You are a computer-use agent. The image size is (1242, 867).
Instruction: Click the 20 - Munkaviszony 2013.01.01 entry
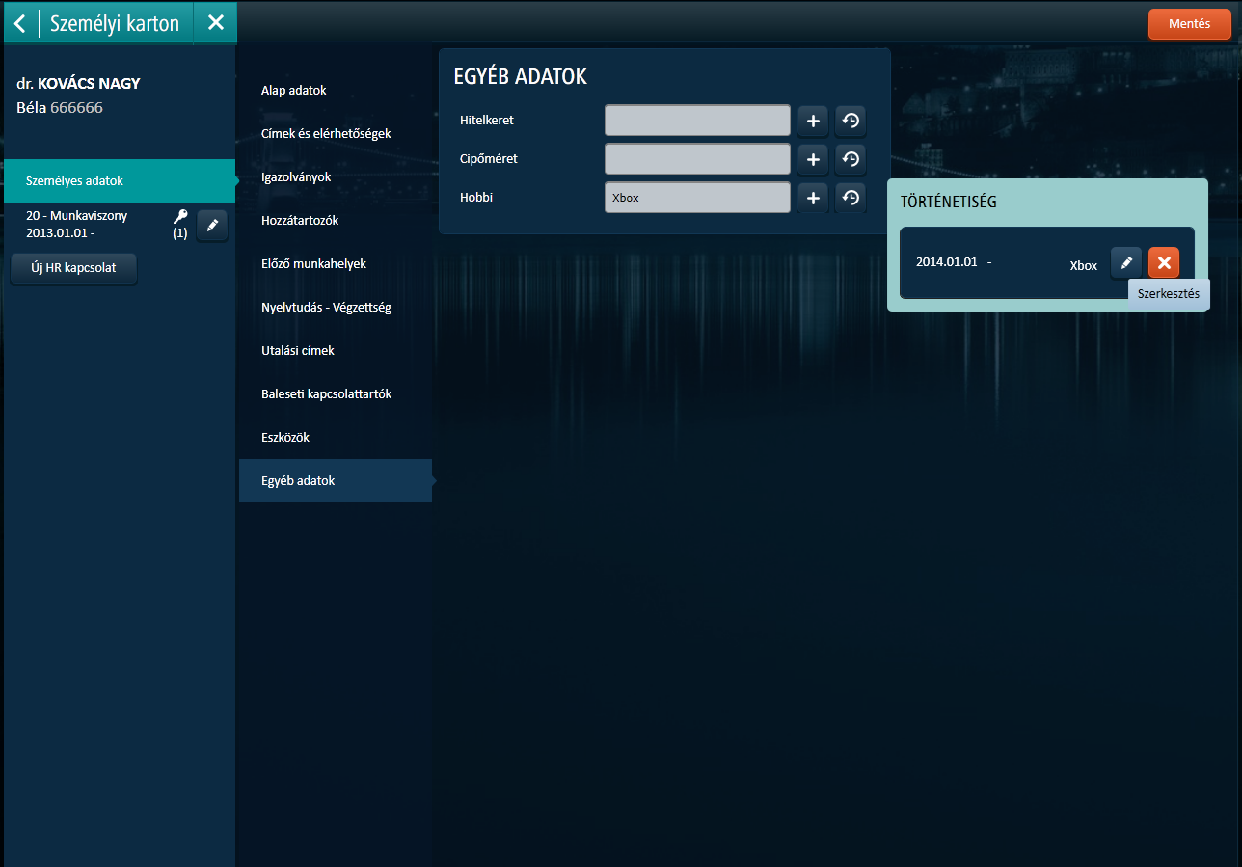pyautogui.click(x=77, y=225)
